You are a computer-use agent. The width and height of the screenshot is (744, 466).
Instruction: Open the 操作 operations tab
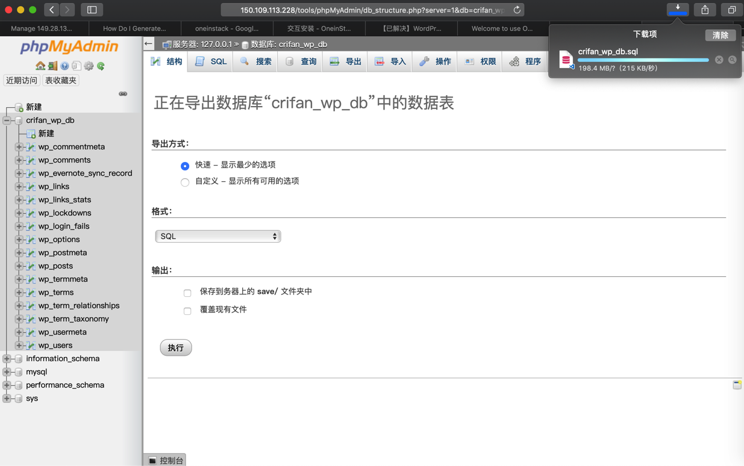[435, 61]
